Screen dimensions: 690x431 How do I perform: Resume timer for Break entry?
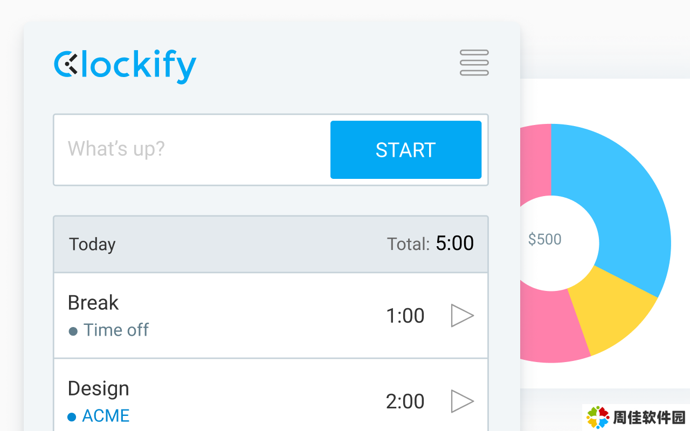[462, 316]
